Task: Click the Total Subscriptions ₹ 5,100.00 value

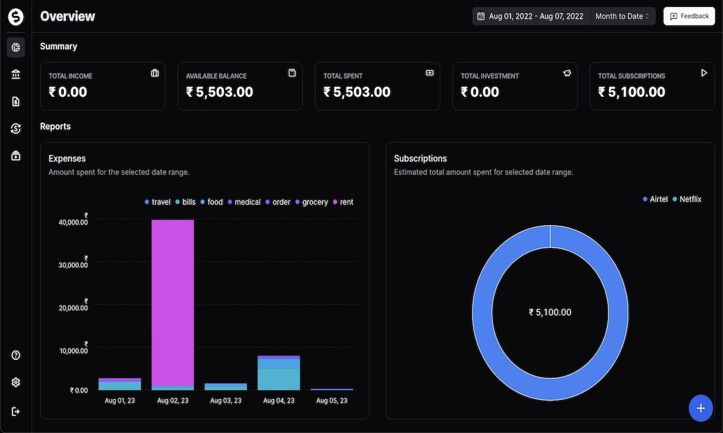Action: pyautogui.click(x=632, y=92)
